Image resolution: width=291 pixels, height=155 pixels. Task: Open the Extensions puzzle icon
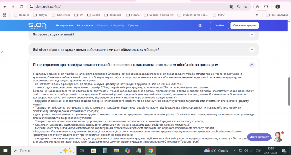pyautogui.click(x=266, y=7)
